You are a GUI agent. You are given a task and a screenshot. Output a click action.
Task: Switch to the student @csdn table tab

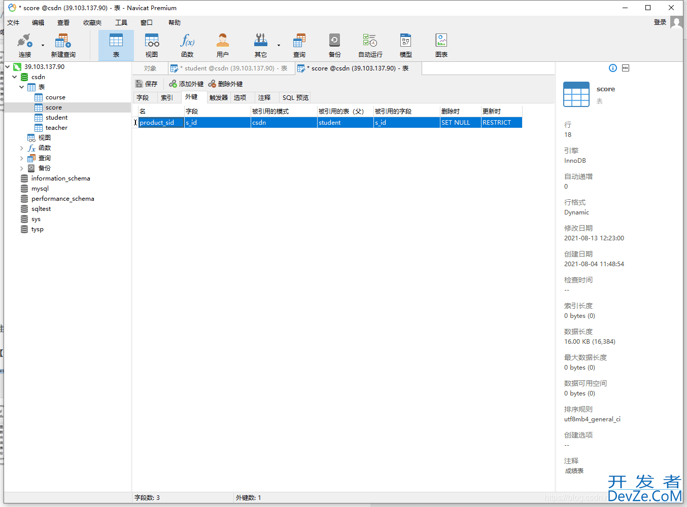[231, 68]
